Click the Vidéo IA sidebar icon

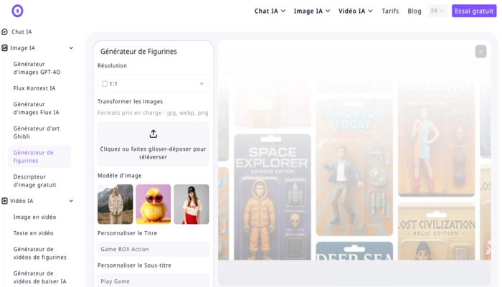coord(4,201)
